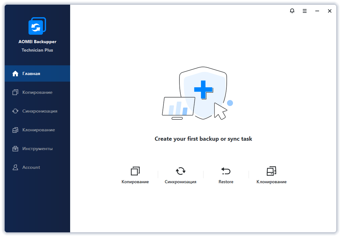Viewport: 341px width, 237px height.
Task: Click the 'Create your first backup or sync task' text
Action: pos(203,139)
